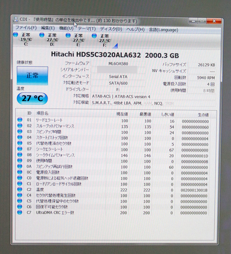The height and width of the screenshot is (254, 231).
Task: Click status icon for シークタイムパフォーマンス row
Action: (20, 155)
